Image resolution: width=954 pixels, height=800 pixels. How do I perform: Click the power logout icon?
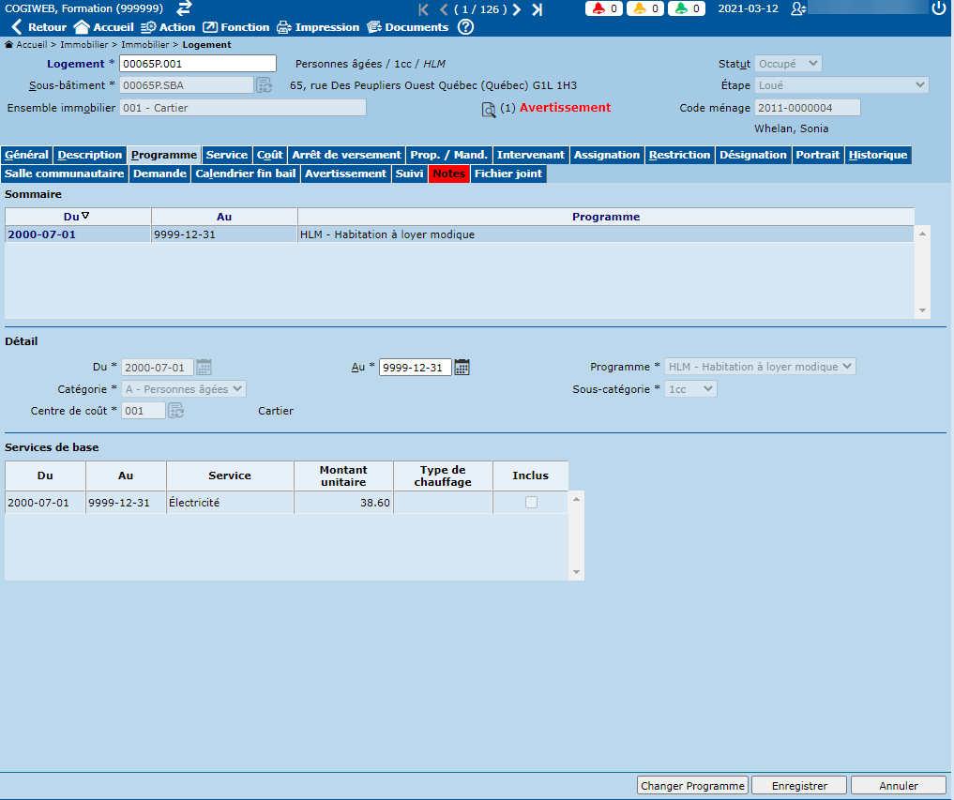(939, 8)
